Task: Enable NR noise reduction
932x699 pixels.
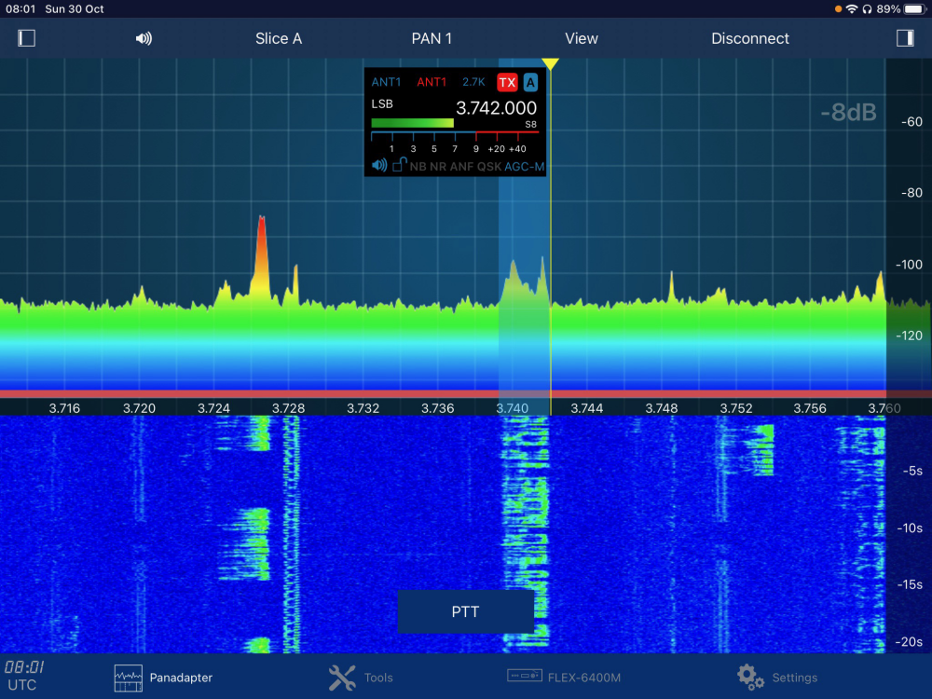Action: point(438,167)
